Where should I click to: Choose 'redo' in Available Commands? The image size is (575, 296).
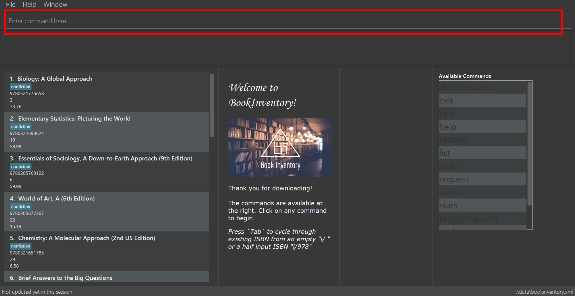tap(483, 166)
